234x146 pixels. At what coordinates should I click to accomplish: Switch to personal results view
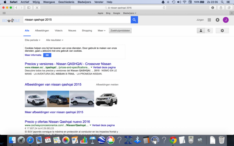(x=201, y=31)
